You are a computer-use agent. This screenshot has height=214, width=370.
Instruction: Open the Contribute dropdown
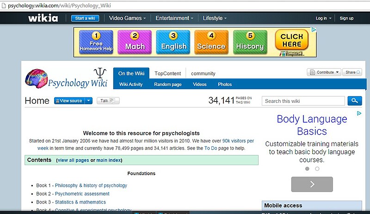(x=323, y=72)
